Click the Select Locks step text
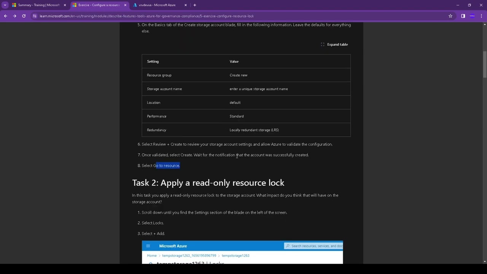The width and height of the screenshot is (487, 274). (153, 223)
